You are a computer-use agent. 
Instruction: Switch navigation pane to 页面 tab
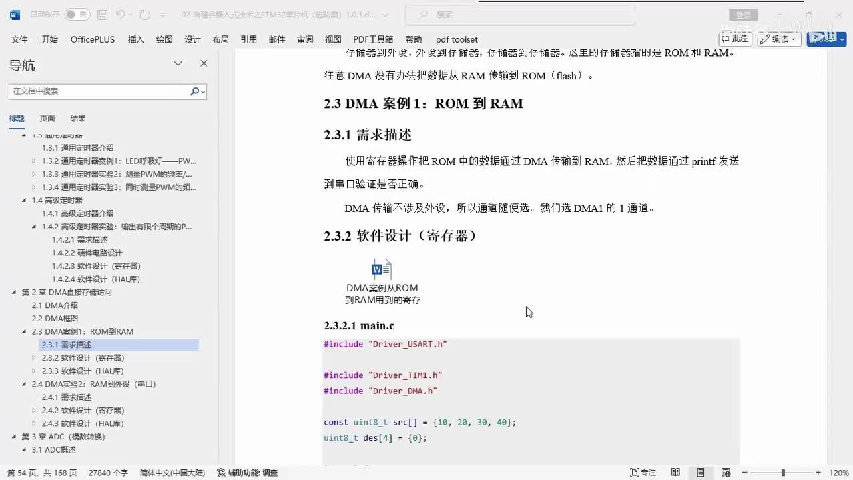point(47,119)
